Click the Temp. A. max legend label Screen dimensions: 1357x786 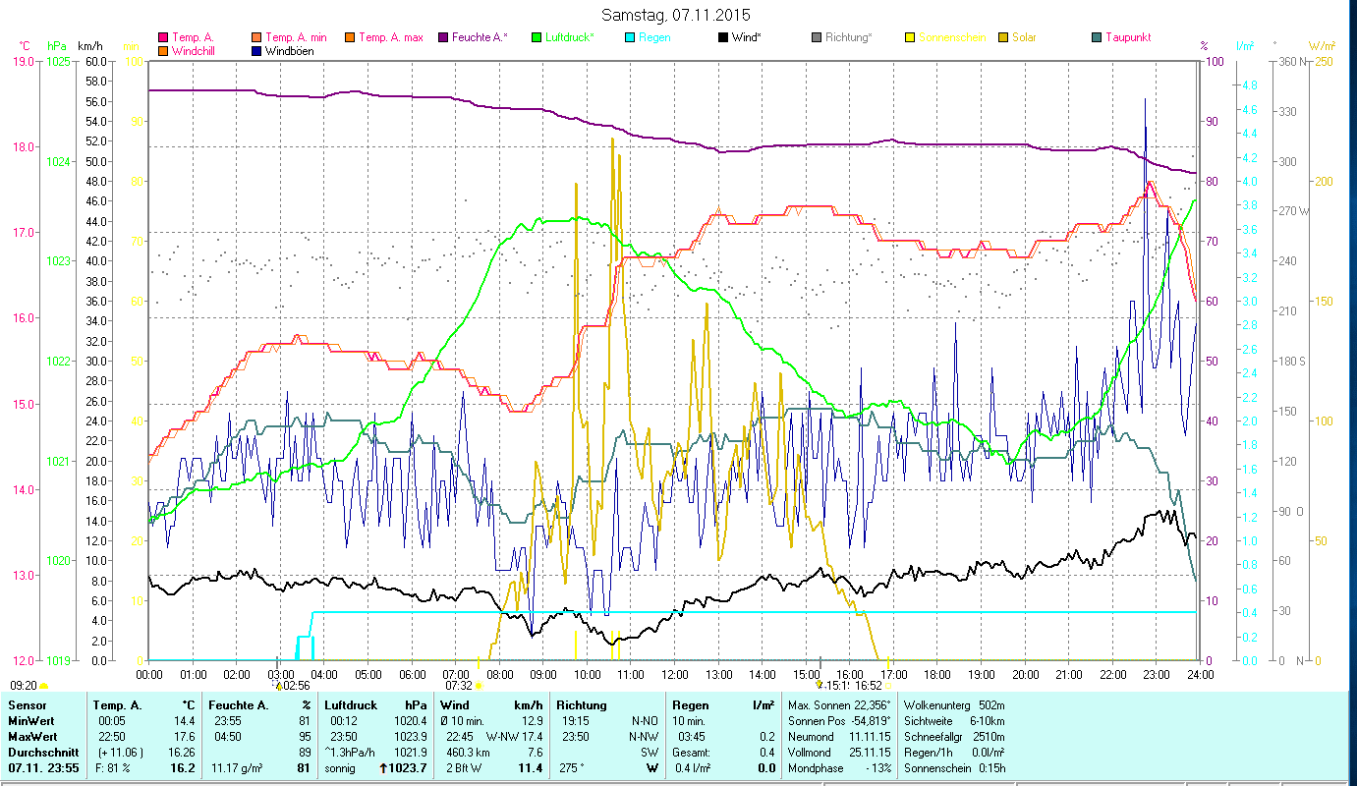point(390,38)
